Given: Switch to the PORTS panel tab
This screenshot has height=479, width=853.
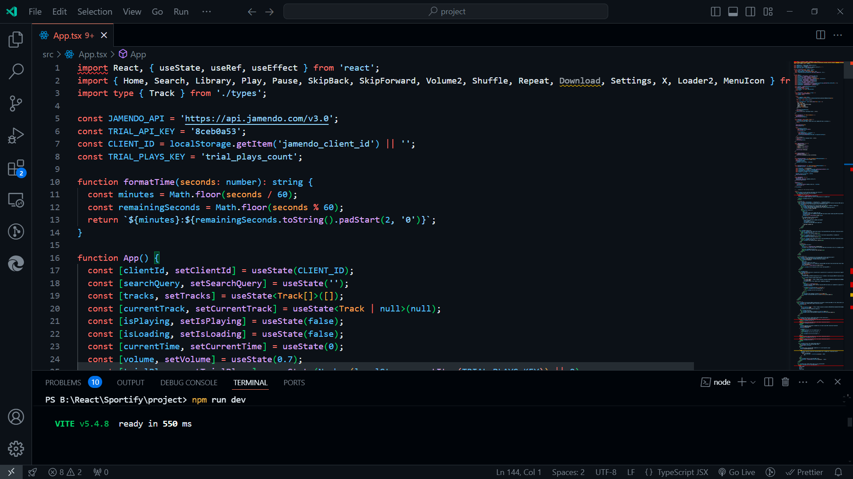Looking at the screenshot, I should [x=294, y=383].
